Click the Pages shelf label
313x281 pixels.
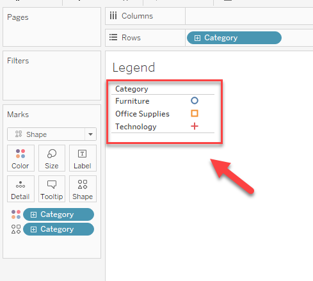18,17
